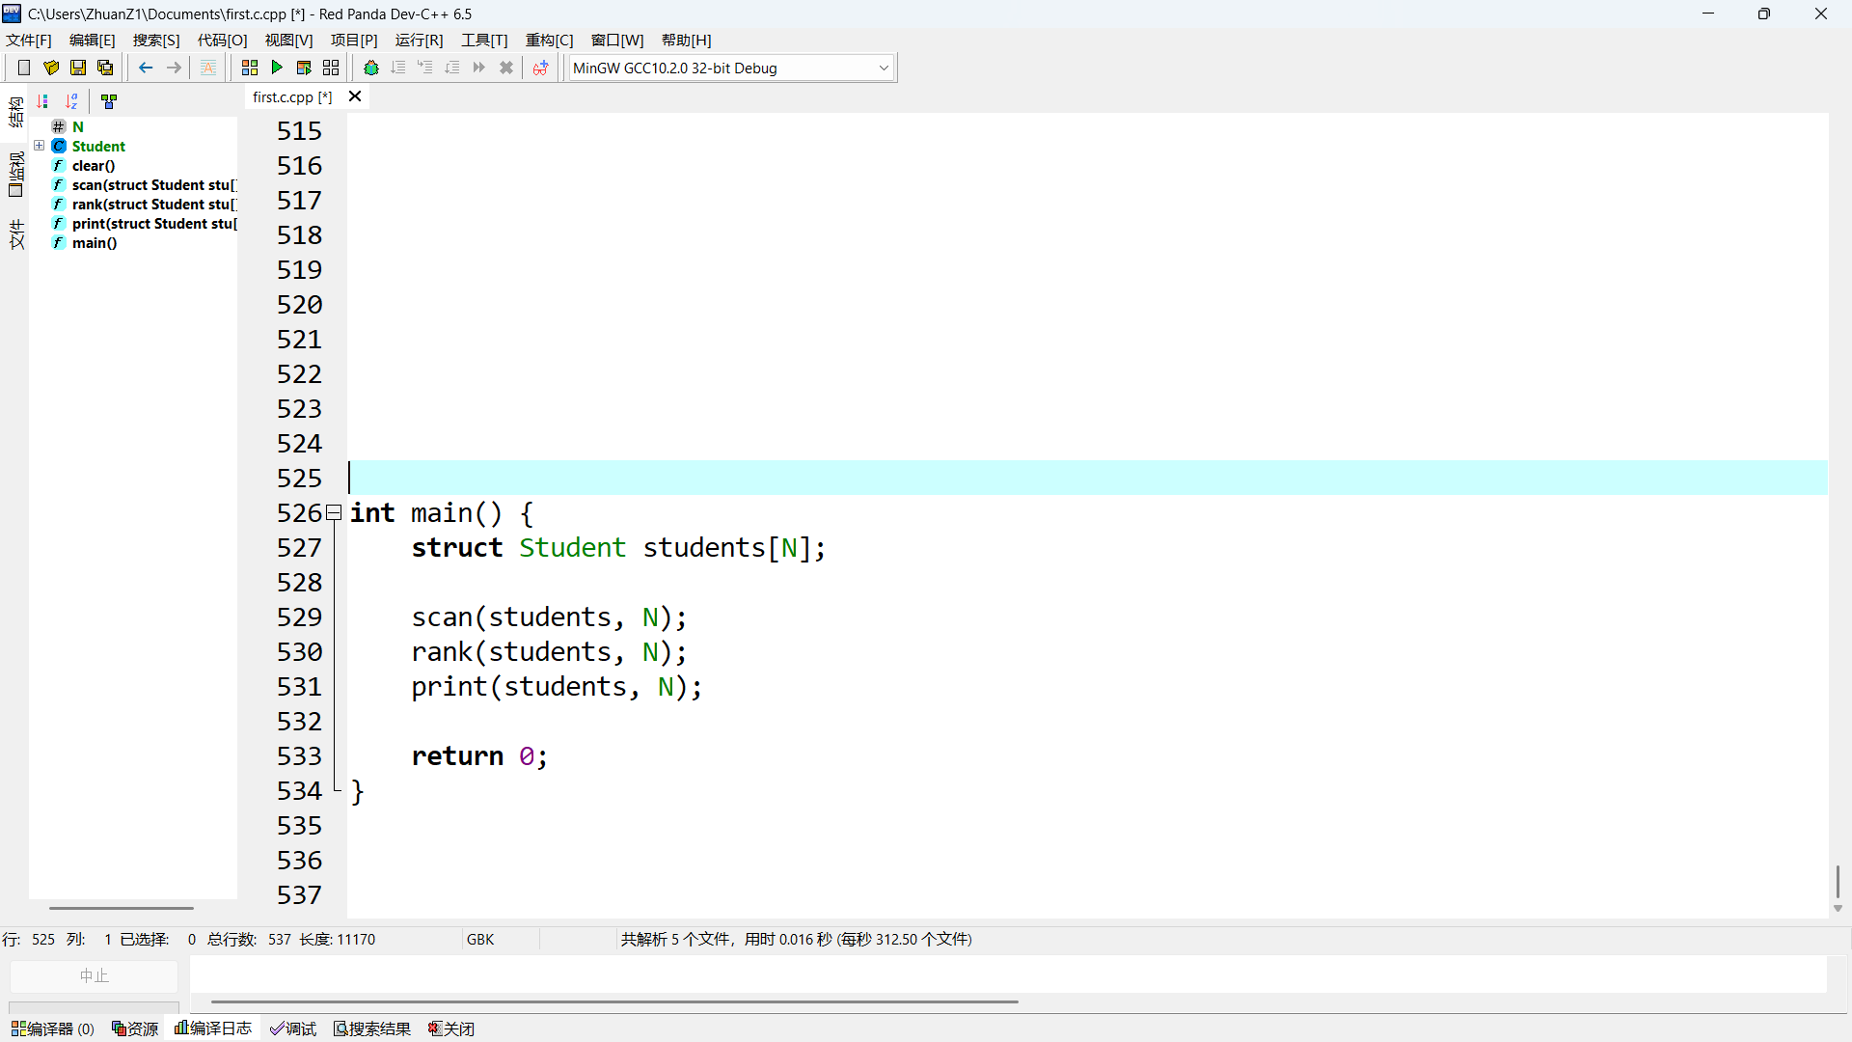Open the 运行[R] menu
Screen dimensions: 1852x1042
coord(419,40)
